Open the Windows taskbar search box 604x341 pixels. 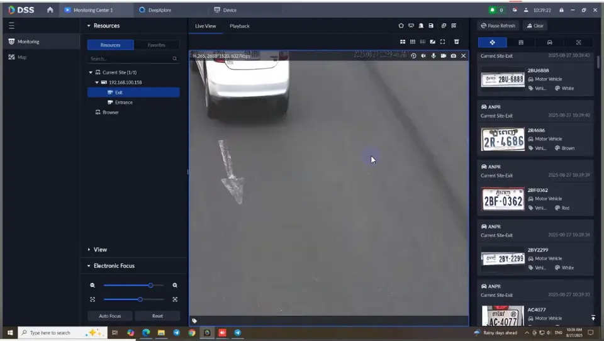tap(62, 333)
